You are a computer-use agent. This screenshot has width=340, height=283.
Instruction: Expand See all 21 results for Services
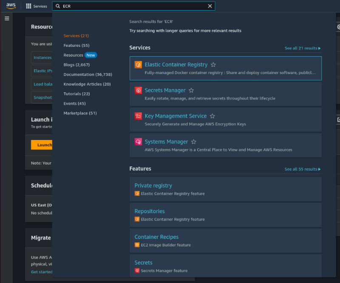(x=302, y=48)
